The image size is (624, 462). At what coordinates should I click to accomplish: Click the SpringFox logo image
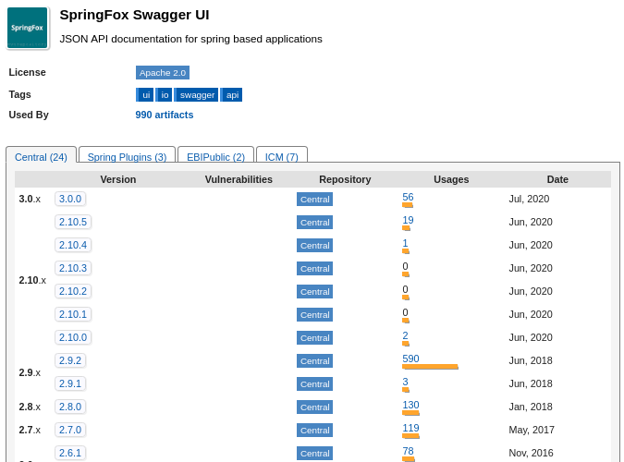27,28
